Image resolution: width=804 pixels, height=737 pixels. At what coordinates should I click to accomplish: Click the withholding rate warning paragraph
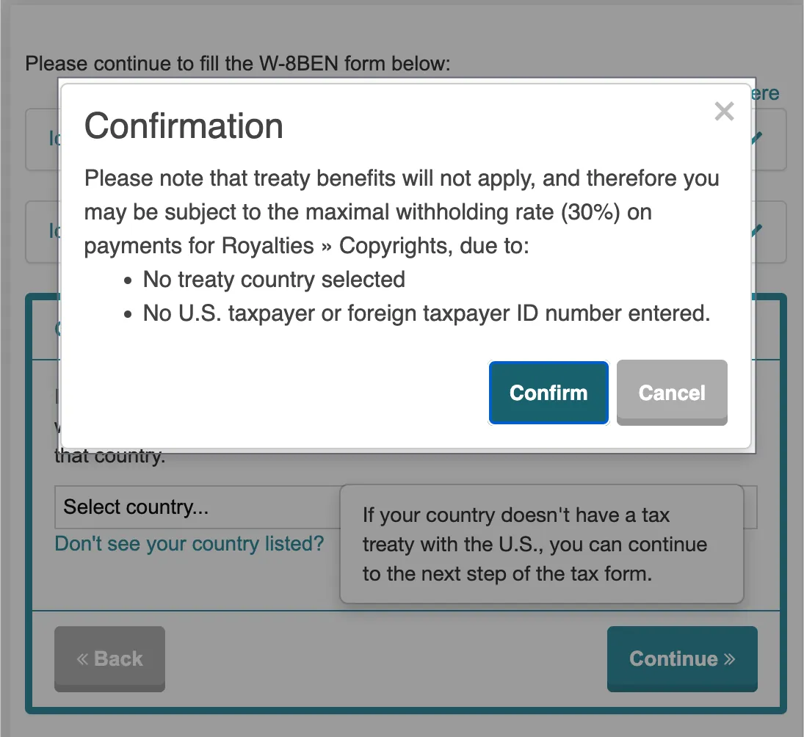[x=401, y=211]
